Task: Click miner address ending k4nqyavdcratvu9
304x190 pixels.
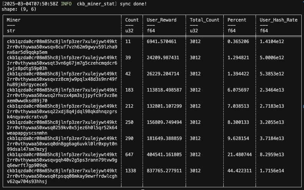Action: (62, 111)
